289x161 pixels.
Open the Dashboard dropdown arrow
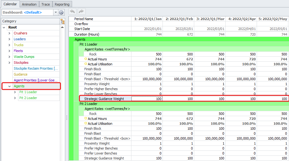56,12
